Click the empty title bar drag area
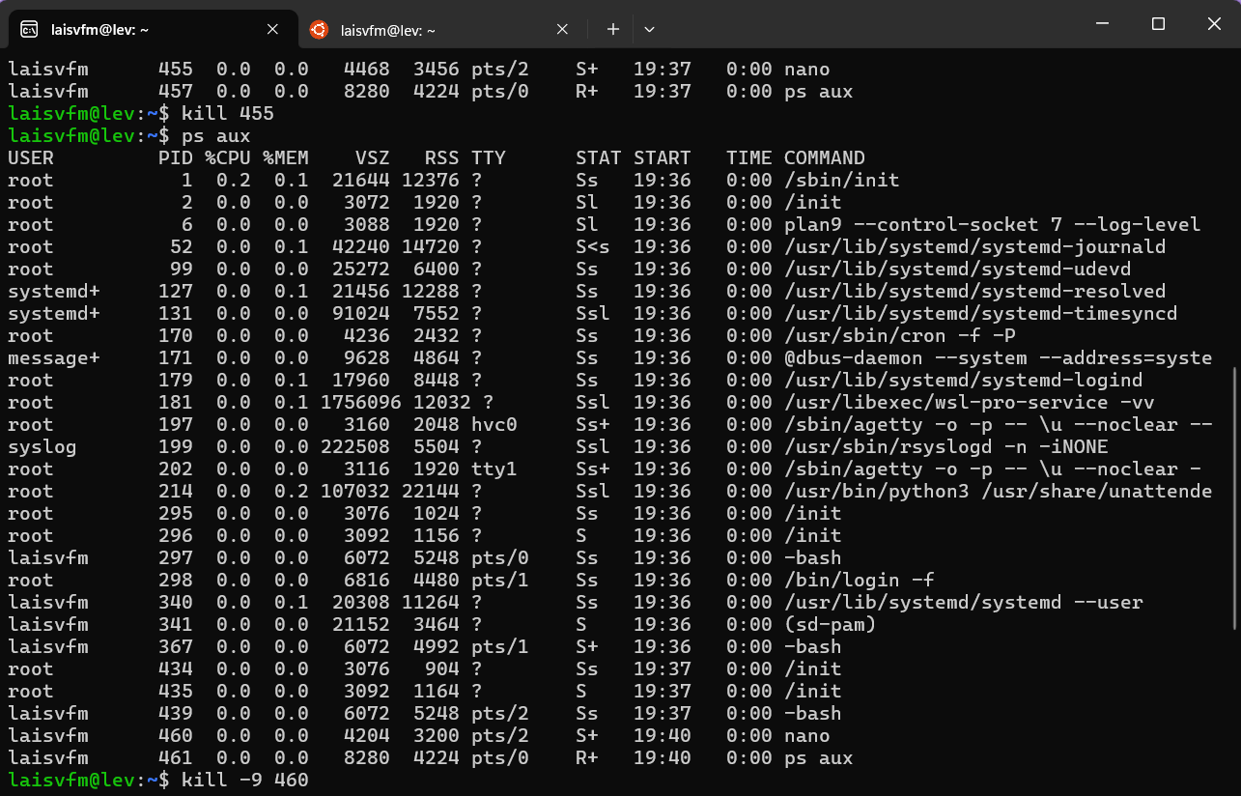The image size is (1241, 796). (869, 24)
